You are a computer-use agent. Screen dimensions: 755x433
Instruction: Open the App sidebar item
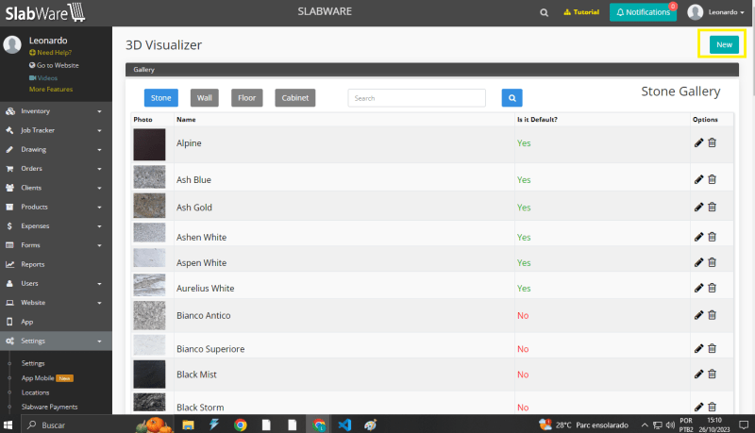pyautogui.click(x=56, y=322)
